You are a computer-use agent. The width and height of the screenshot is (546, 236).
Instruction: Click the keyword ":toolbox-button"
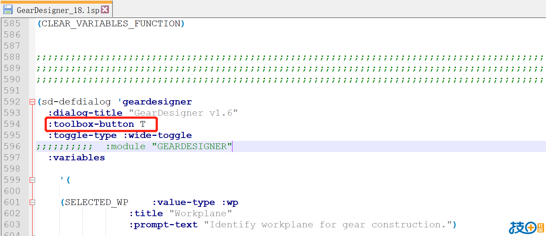pos(91,124)
